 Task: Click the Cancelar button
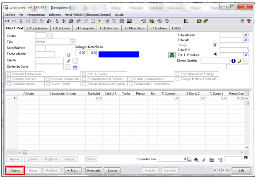tap(170, 171)
